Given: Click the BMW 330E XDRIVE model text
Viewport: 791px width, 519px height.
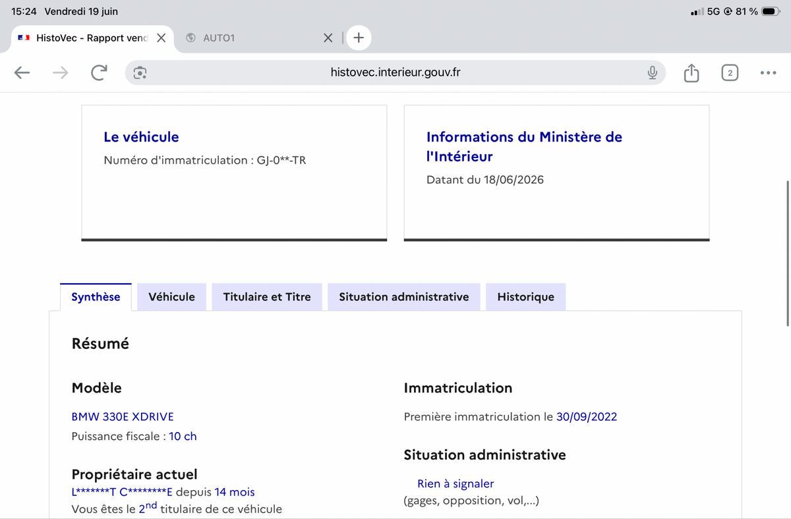Looking at the screenshot, I should tap(123, 417).
